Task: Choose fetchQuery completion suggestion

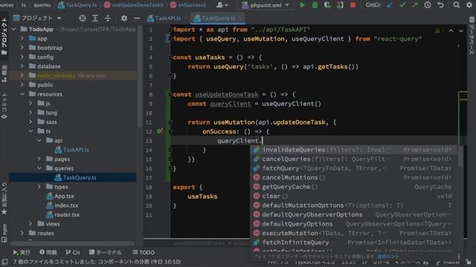Action: 354,168
